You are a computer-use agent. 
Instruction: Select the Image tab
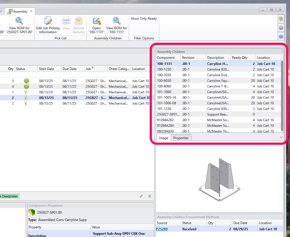(163, 138)
